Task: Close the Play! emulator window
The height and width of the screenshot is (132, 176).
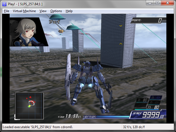Action: [x=167, y=3]
